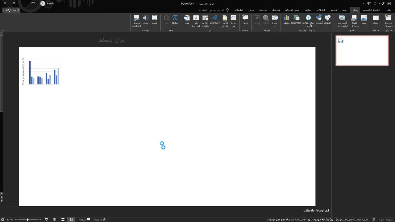Insert an object with عنصر button
Screen dimensions: 395x222
click(x=187, y=19)
